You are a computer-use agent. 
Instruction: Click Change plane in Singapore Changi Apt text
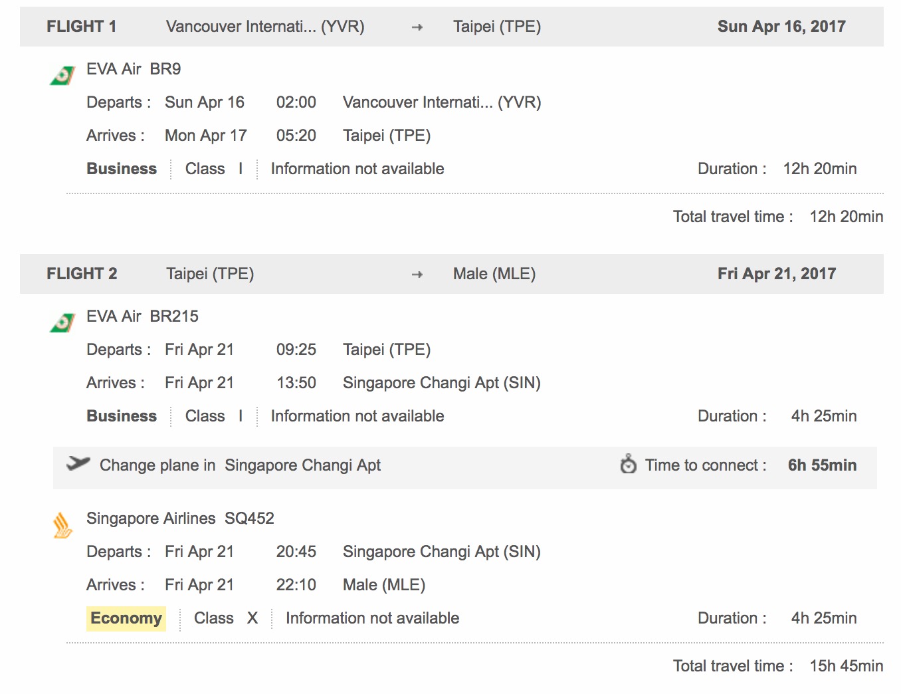240,465
